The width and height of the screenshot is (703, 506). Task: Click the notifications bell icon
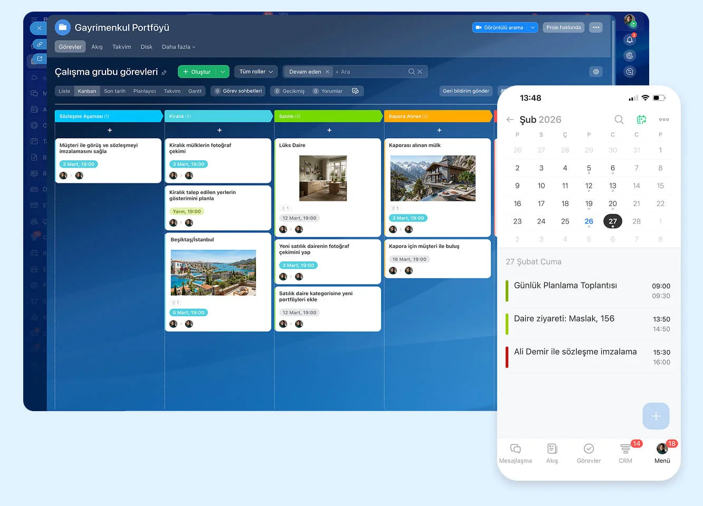(629, 39)
